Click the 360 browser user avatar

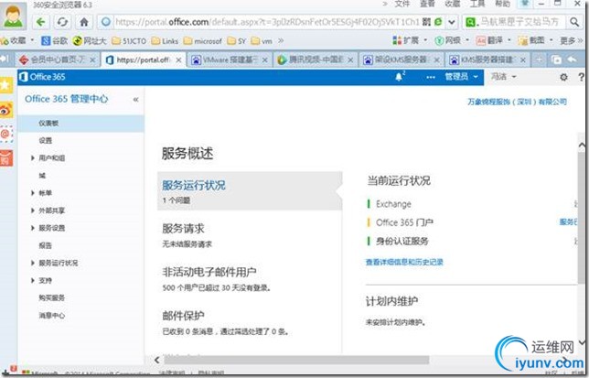click(13, 16)
